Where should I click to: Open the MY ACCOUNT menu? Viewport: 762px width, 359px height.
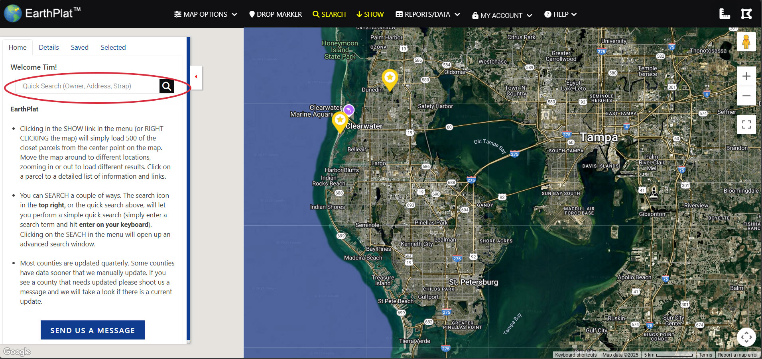(502, 15)
